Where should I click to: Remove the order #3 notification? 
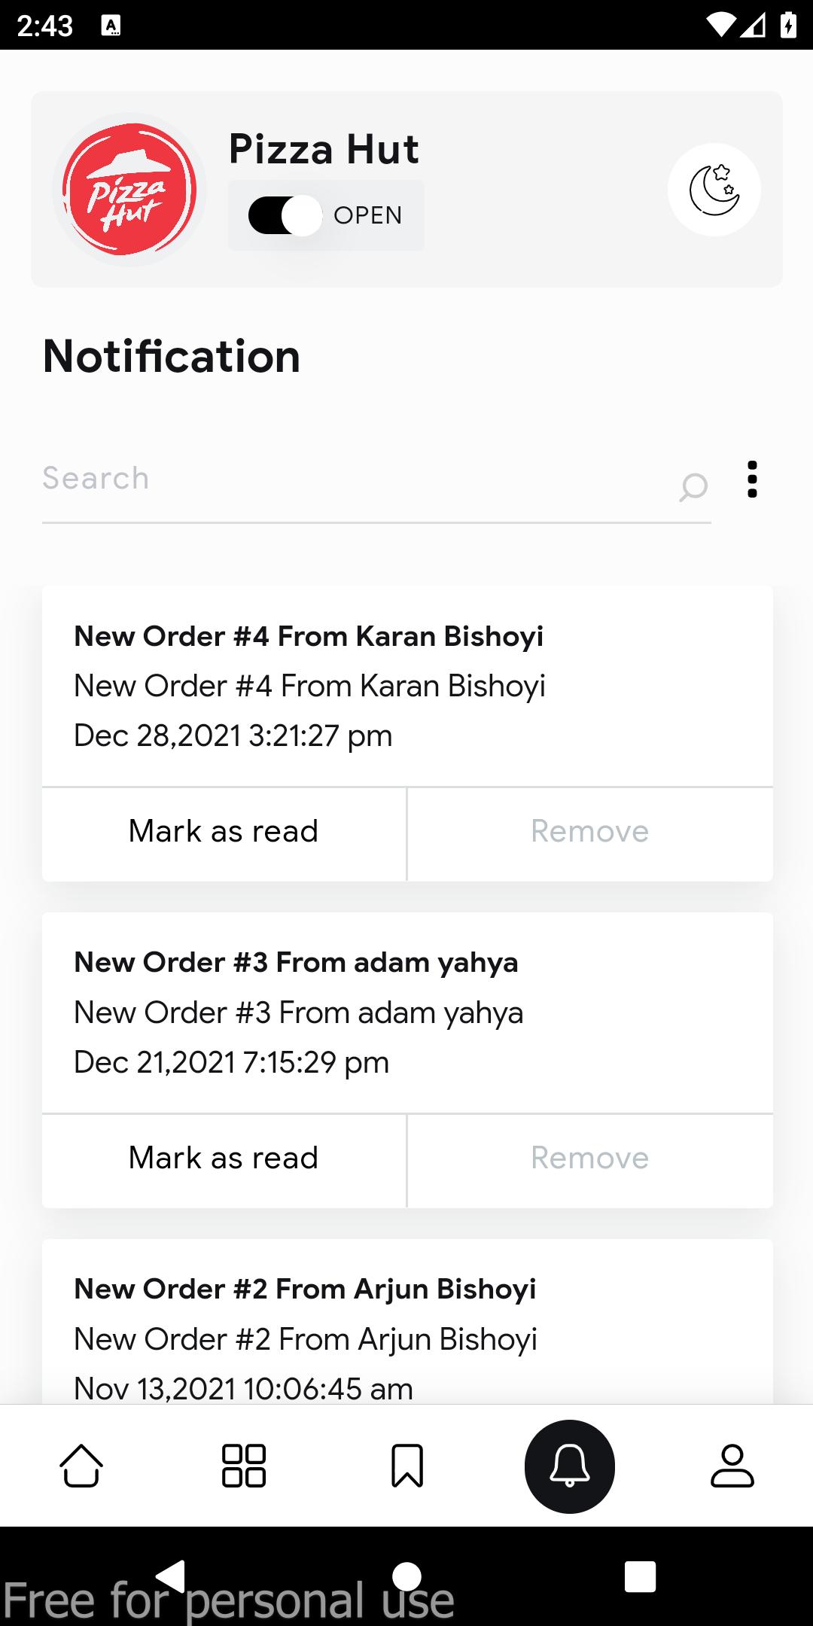click(x=590, y=1159)
